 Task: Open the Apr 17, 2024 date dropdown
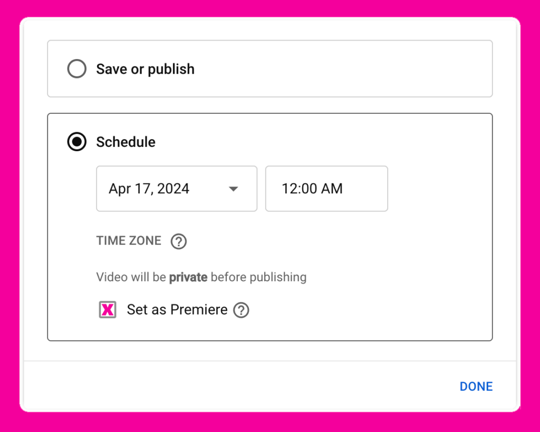click(176, 189)
